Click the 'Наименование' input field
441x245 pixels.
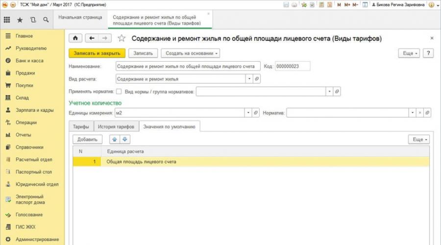pos(188,66)
